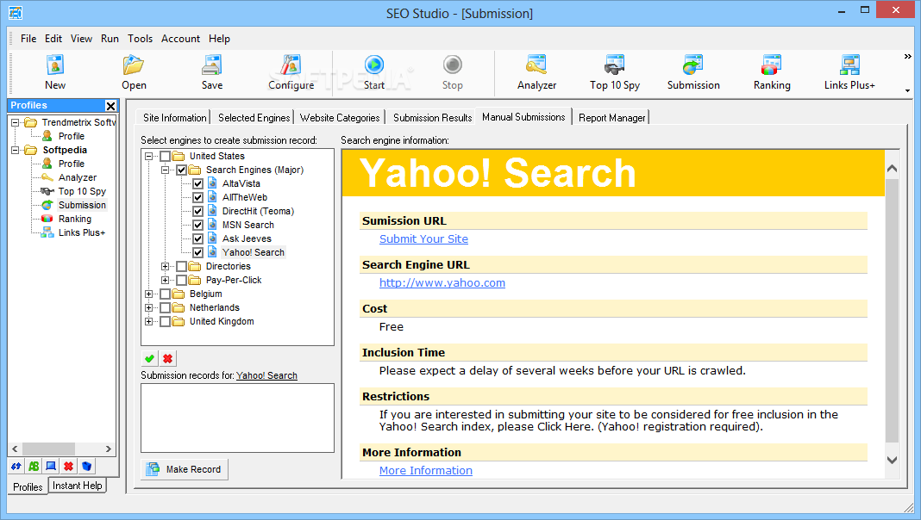The height and width of the screenshot is (520, 921).
Task: Open the http://www.yahoo.com link
Action: [x=442, y=283]
